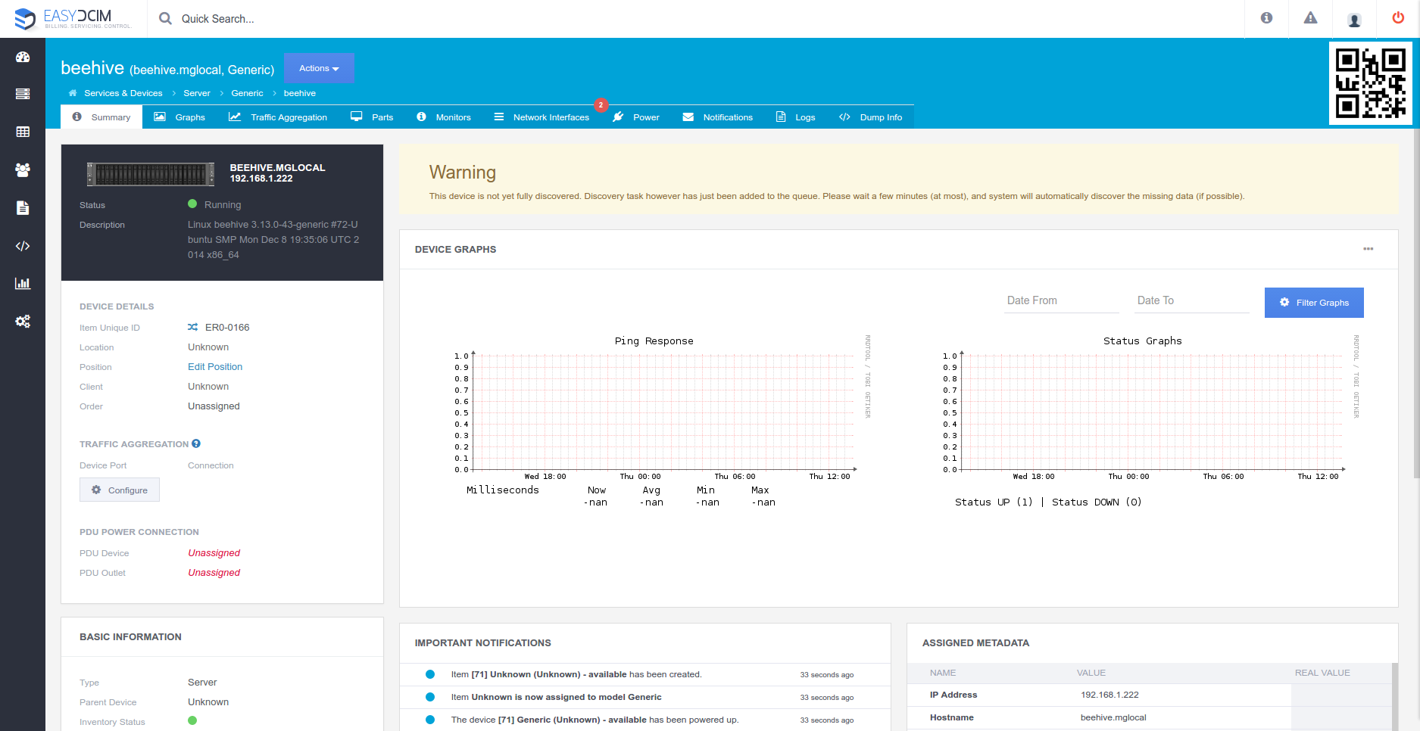
Task: Open the dashboard gauge sidebar icon
Action: 23,57
